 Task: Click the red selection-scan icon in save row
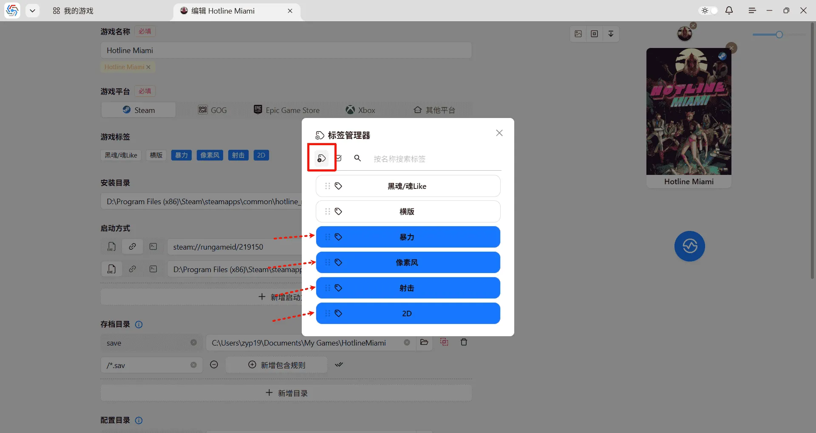(444, 342)
